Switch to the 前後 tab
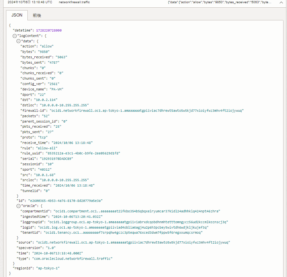287x277 pixels. pyautogui.click(x=37, y=15)
